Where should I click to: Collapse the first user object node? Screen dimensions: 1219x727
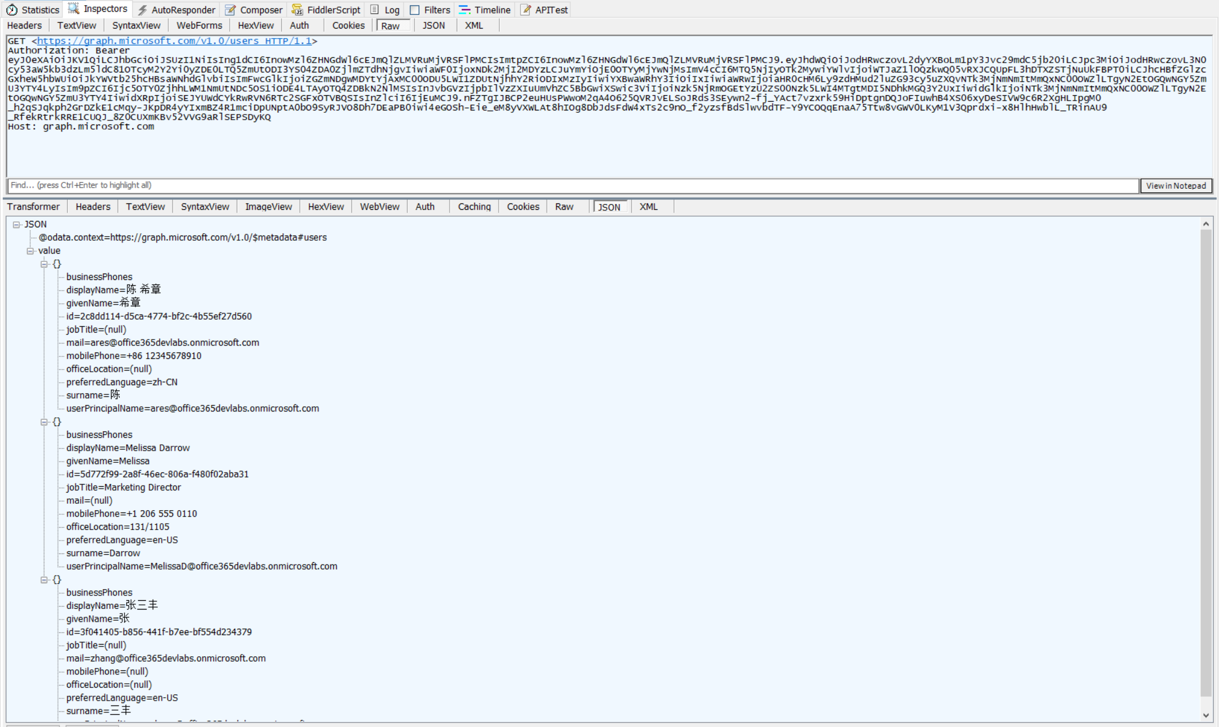coord(44,264)
